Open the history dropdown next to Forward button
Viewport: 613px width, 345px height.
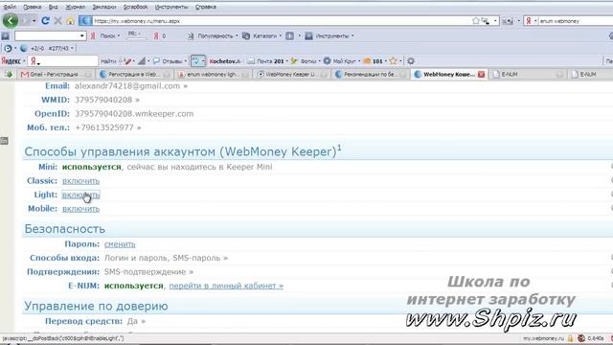34,21
